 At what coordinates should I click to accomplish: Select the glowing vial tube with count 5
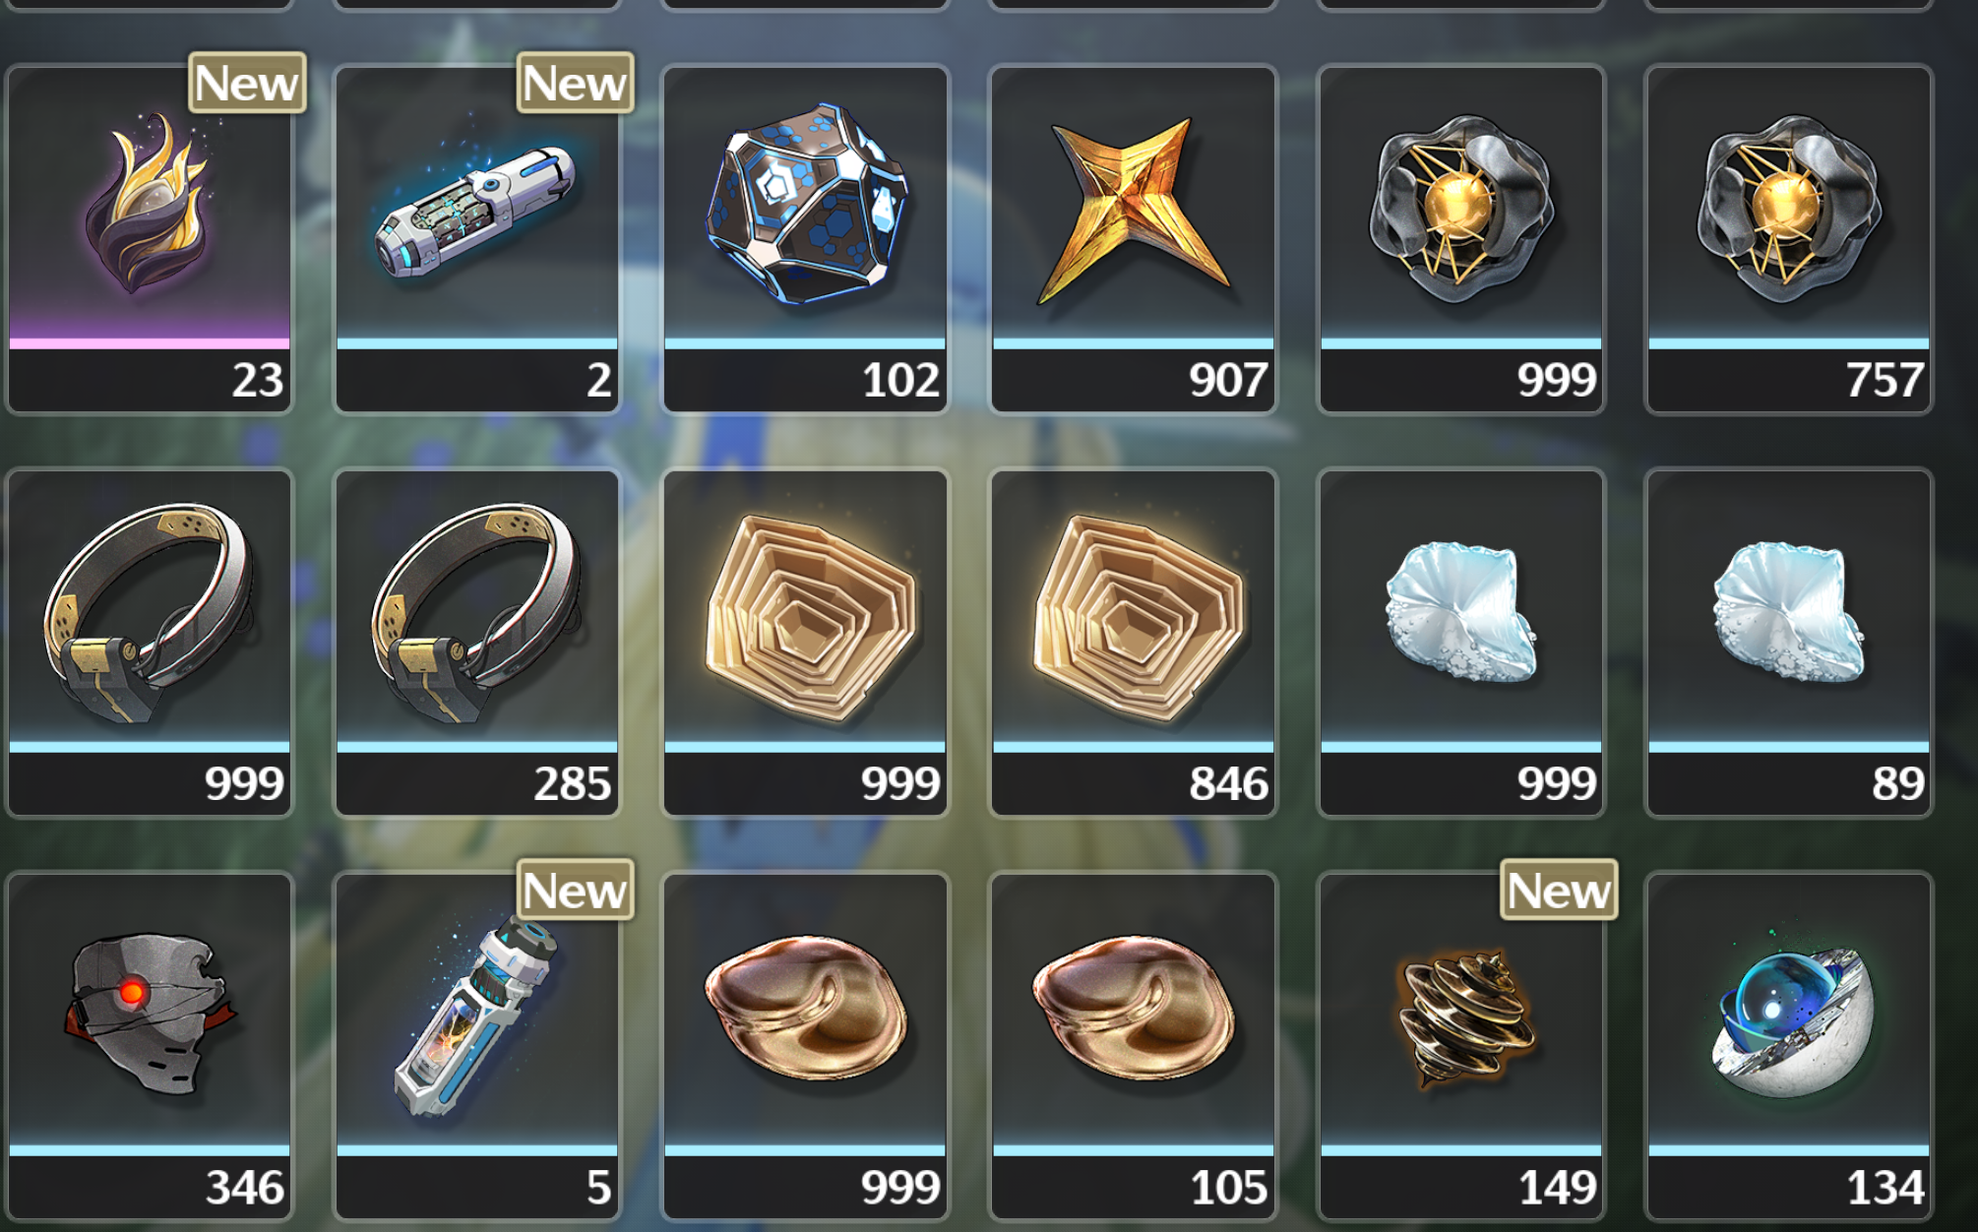click(x=477, y=1046)
